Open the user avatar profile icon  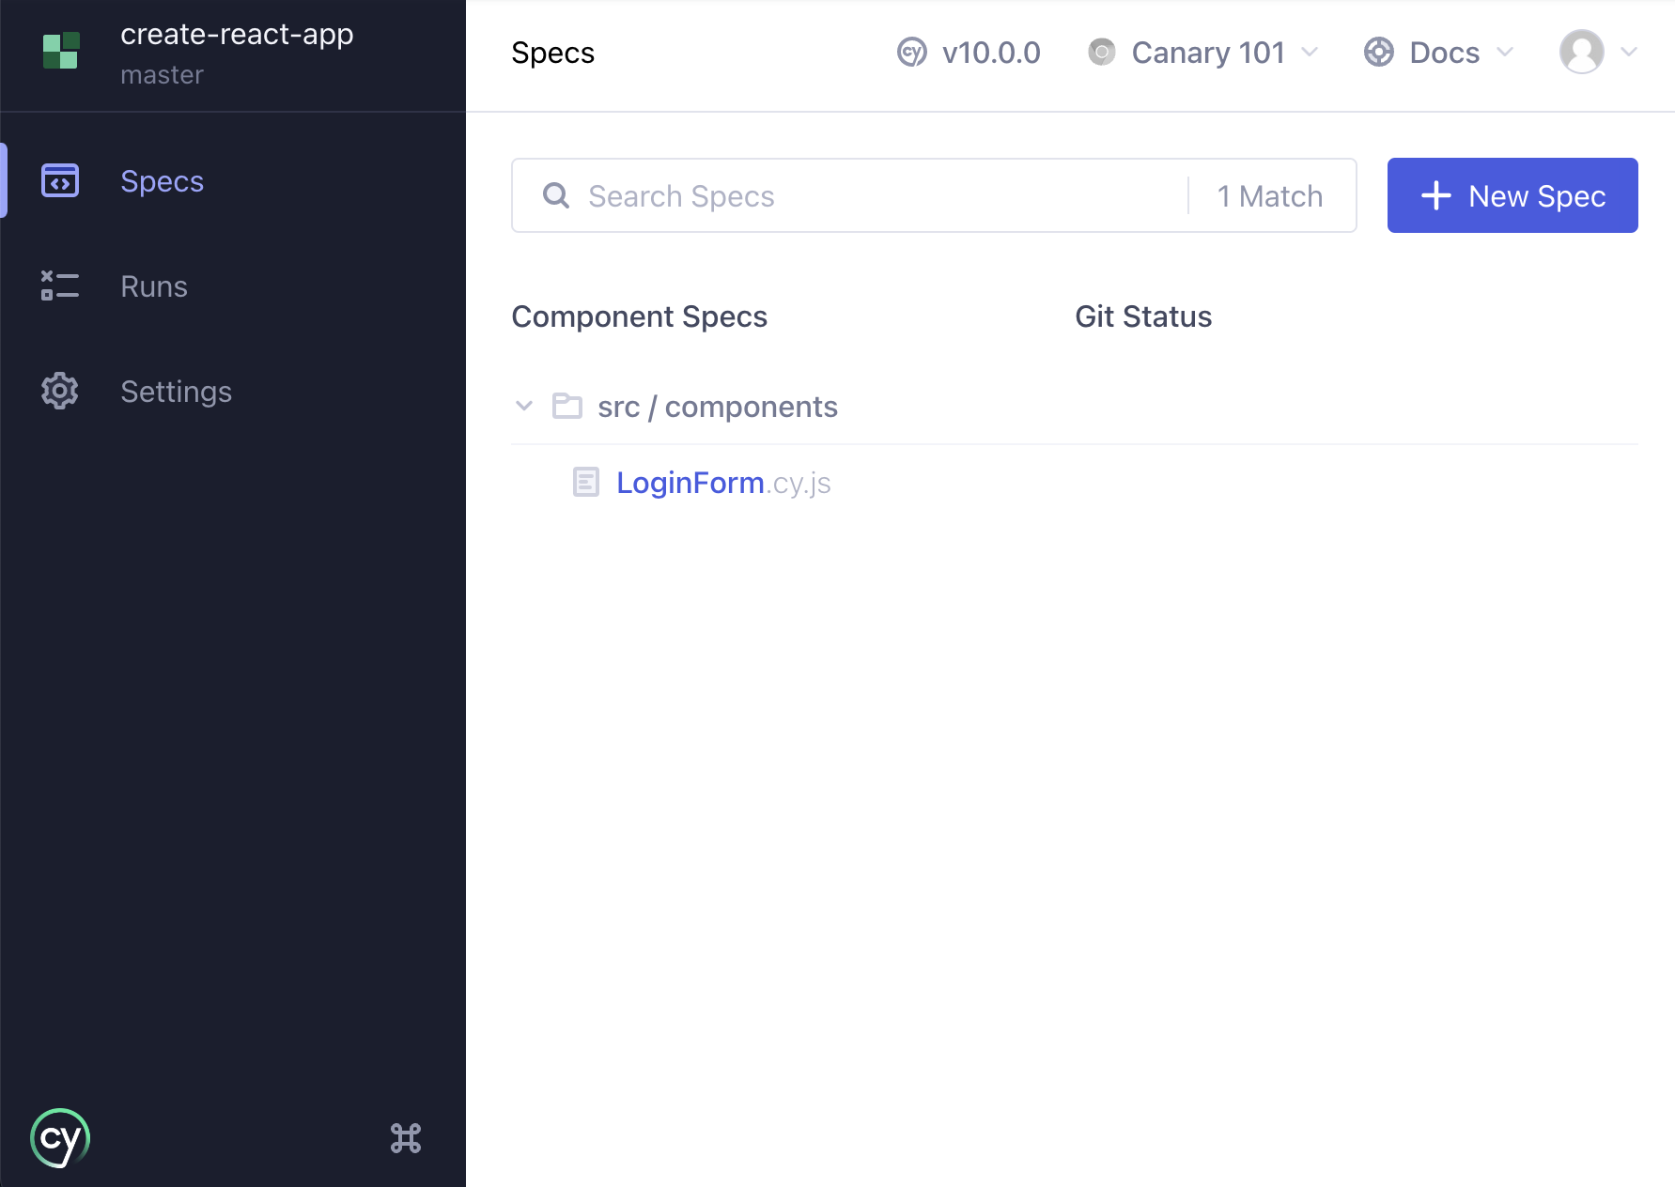[x=1582, y=53]
